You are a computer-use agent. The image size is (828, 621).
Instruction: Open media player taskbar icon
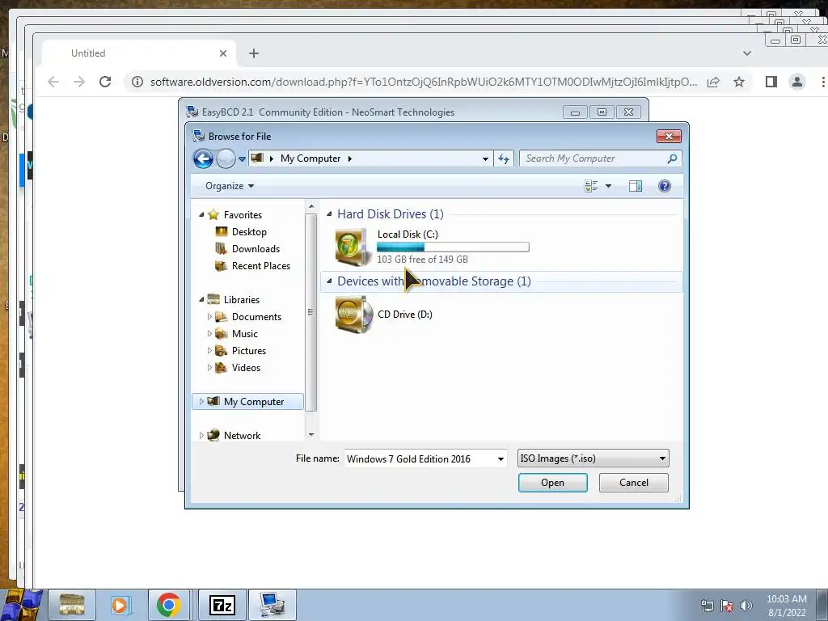point(120,605)
